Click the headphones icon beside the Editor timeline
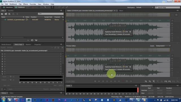Screen dimensions: 181x102 coord(172,21)
